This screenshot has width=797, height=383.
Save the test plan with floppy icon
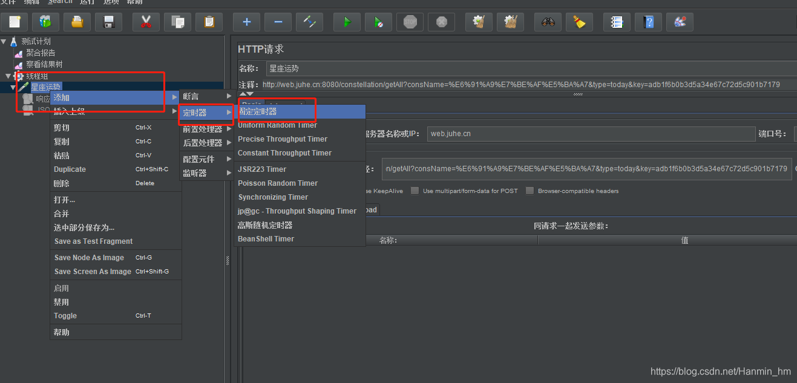click(x=109, y=22)
